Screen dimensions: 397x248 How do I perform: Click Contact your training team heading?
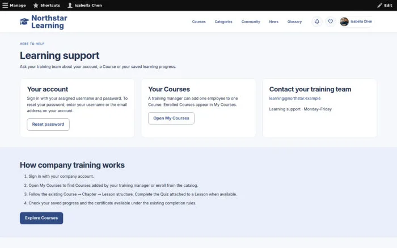click(310, 89)
